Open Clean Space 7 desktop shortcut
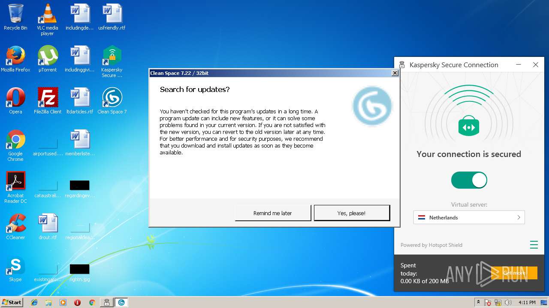The height and width of the screenshot is (308, 549). tap(112, 101)
